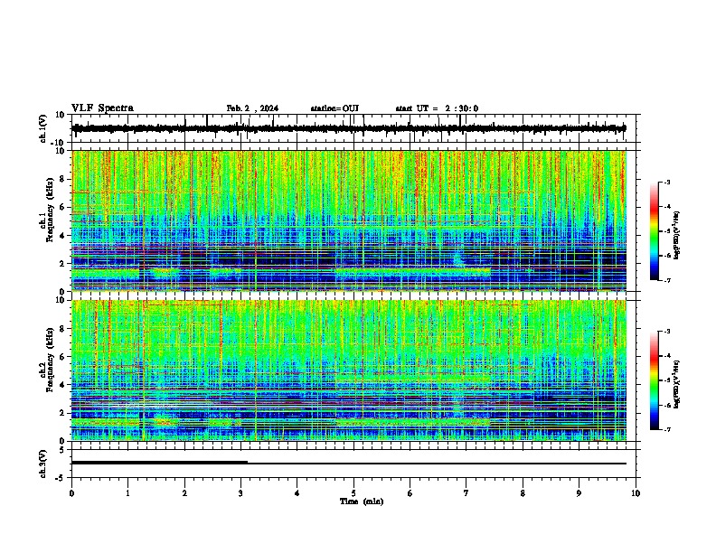Viewport: 716px width, 553px height.
Task: Click time axis tick label "9"
Action: point(579,493)
